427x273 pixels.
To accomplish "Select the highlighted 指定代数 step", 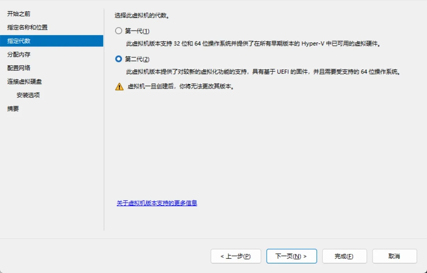I will [x=52, y=41].
